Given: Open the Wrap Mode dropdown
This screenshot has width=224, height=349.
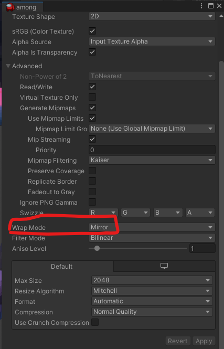Looking at the screenshot, I should click(x=152, y=227).
